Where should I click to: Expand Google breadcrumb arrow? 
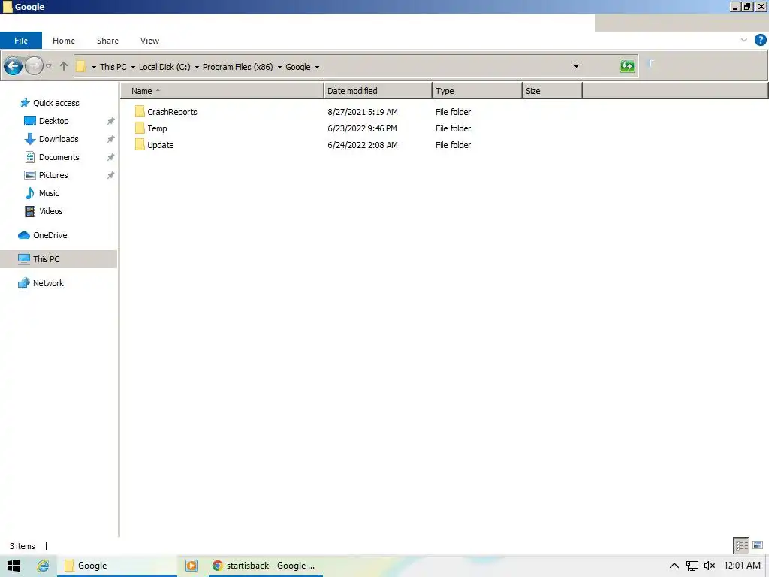(317, 67)
